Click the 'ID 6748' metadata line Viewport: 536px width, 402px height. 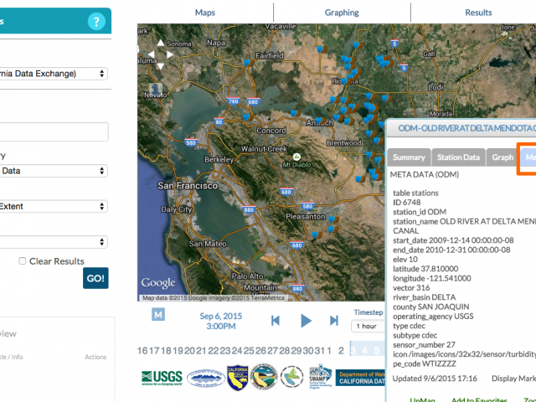click(x=407, y=203)
